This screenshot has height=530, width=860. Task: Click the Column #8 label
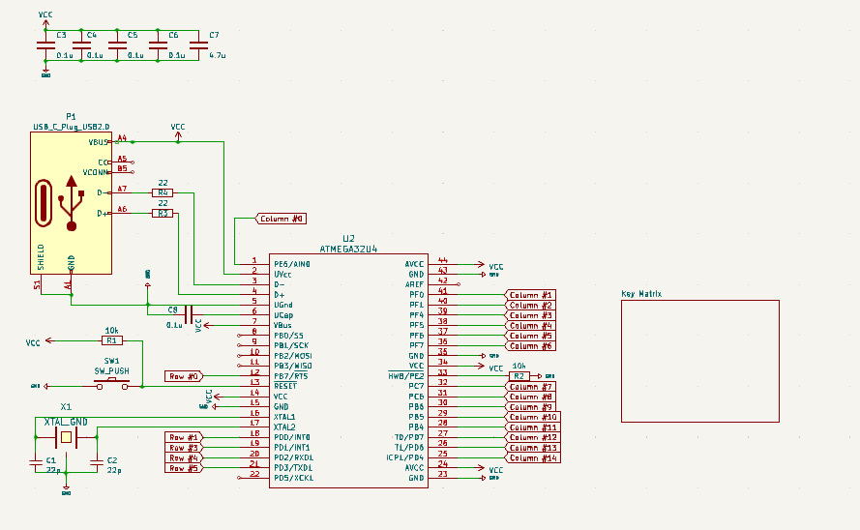[x=530, y=397]
